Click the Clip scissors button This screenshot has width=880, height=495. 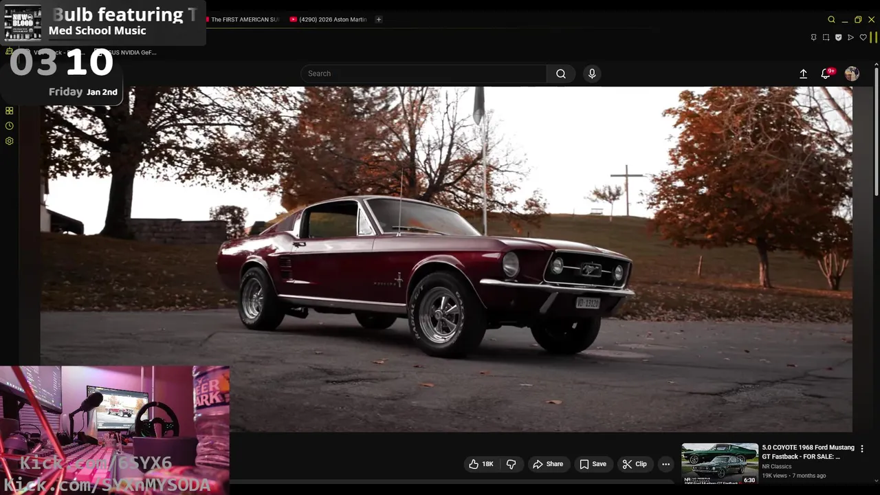(x=635, y=464)
